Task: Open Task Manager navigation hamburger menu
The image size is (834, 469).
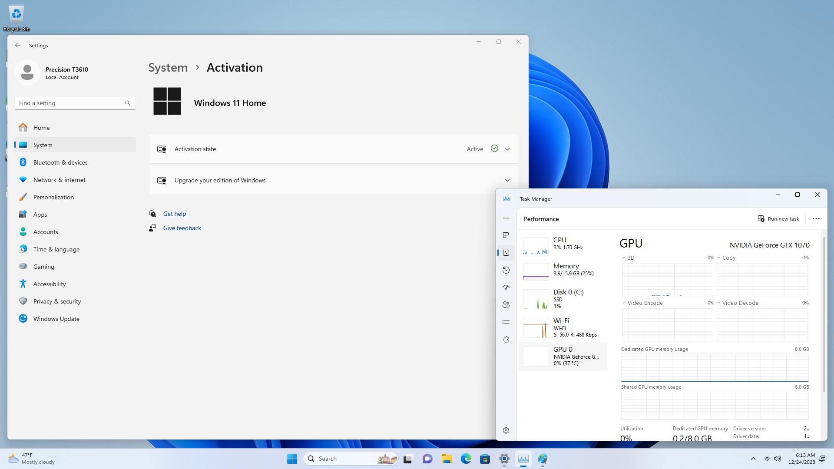Action: tap(506, 218)
